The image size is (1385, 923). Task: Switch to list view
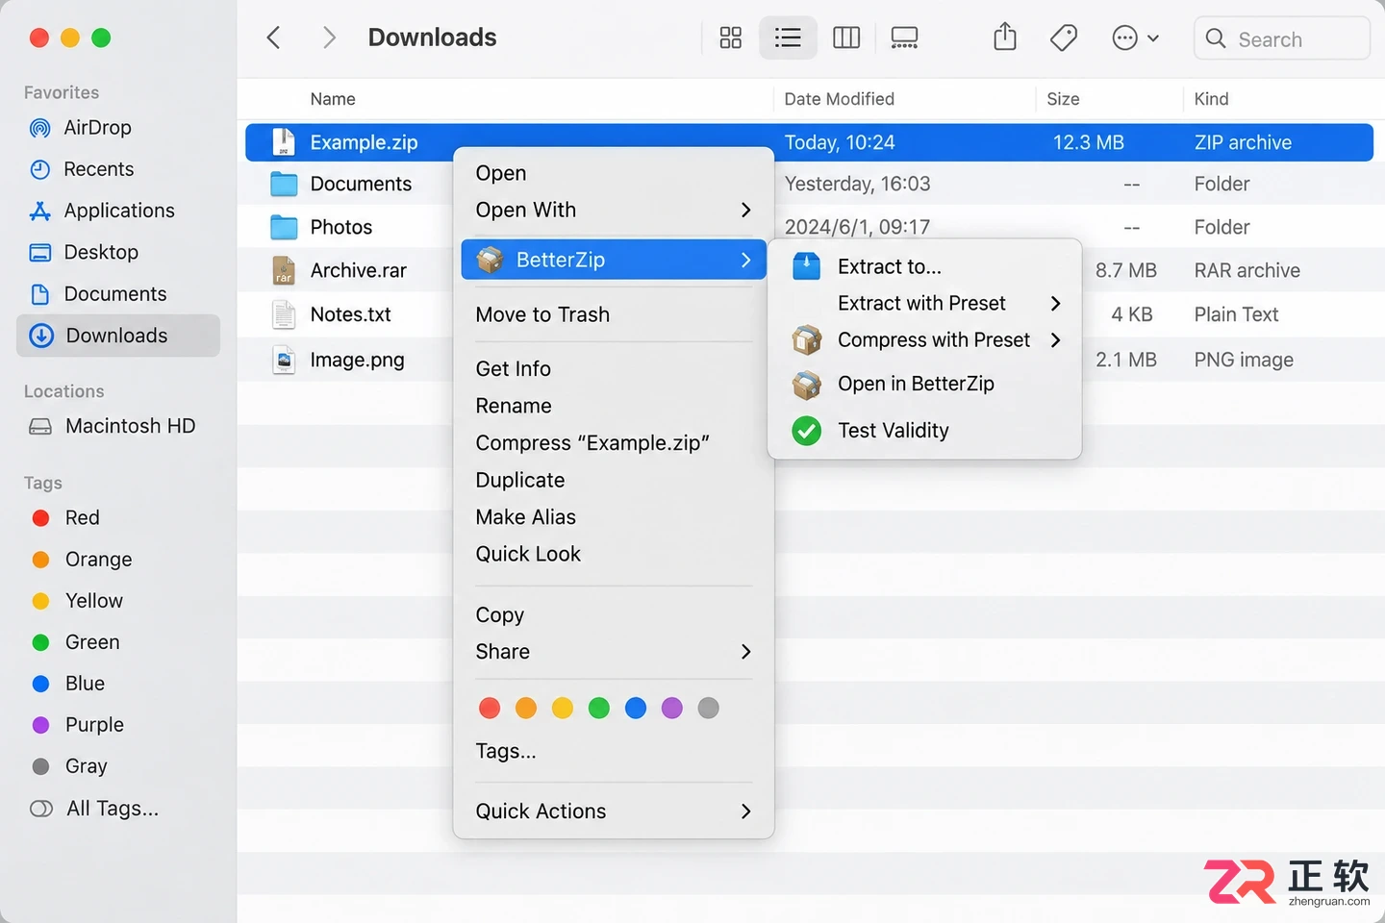(788, 37)
